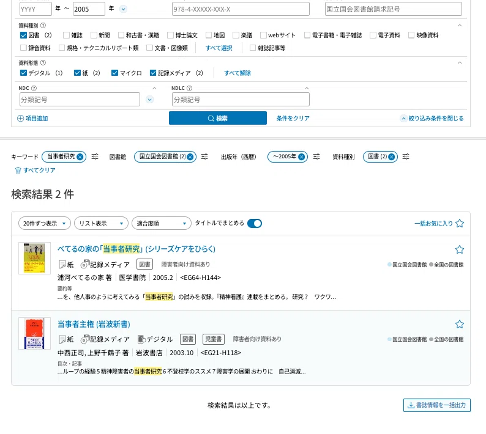Check 録音資料 checkbox

23,48
